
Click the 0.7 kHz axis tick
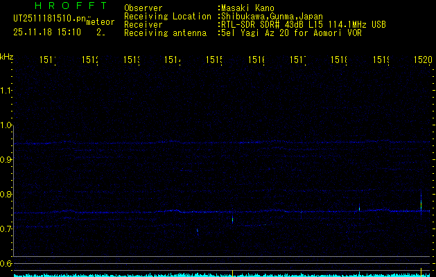pos(6,229)
